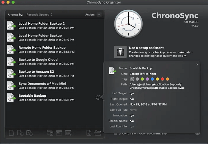Screen dimensions: 208x144
Task: Click 'Backup left-to-right' Kind value in popover
Action: coord(143,74)
